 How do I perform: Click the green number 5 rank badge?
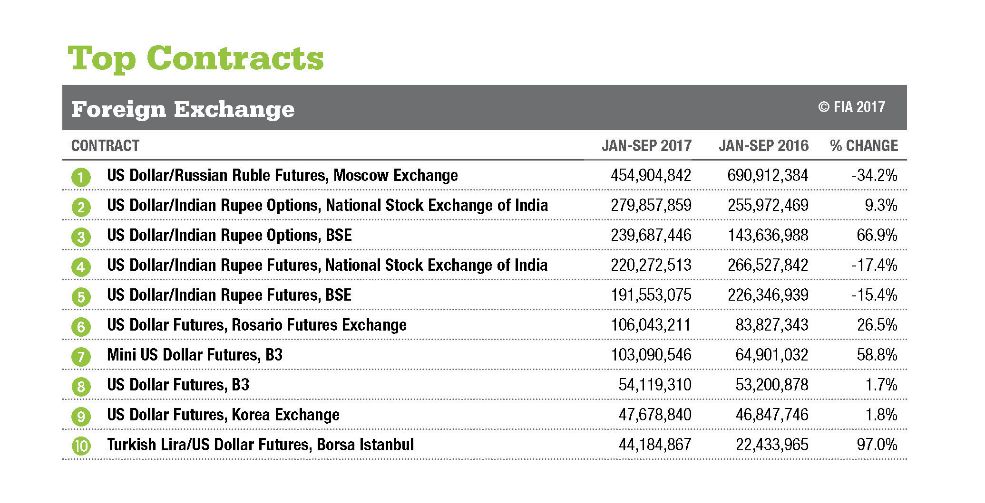click(x=81, y=297)
